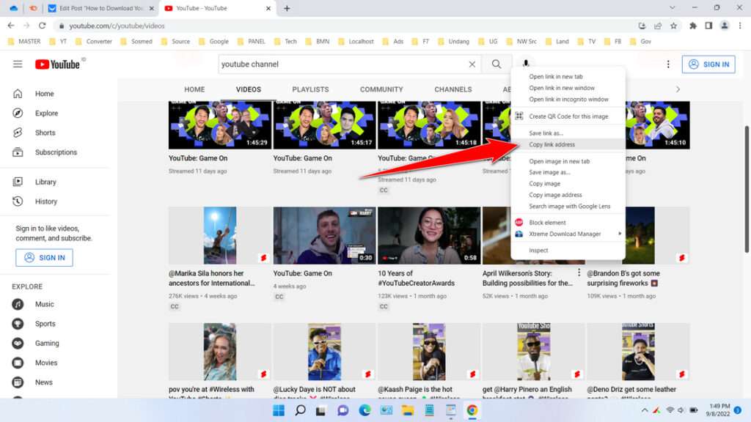Select Copy image address
This screenshot has width=751, height=422.
click(x=568, y=195)
